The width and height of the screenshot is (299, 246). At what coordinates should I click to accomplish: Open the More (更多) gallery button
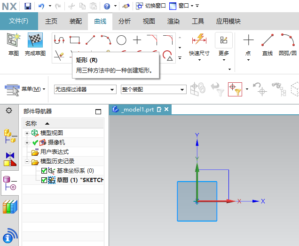224,40
